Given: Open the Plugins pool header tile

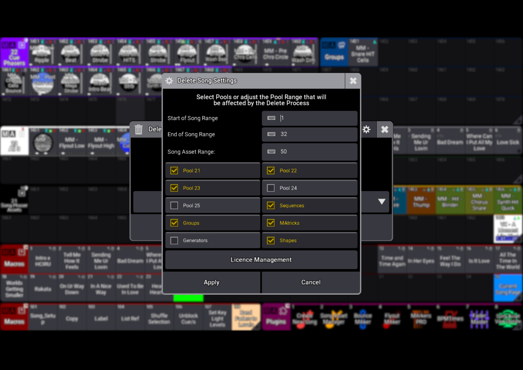Looking at the screenshot, I should (276, 317).
